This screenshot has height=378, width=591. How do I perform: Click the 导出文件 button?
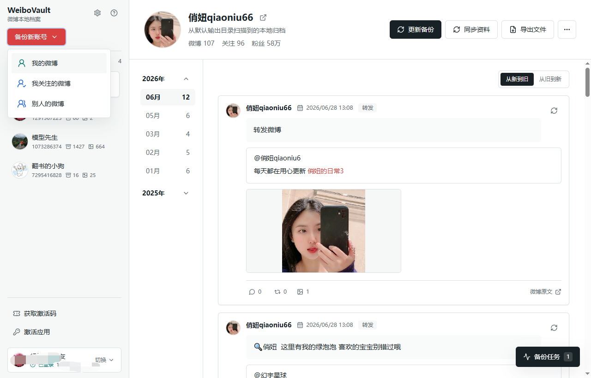coord(528,30)
